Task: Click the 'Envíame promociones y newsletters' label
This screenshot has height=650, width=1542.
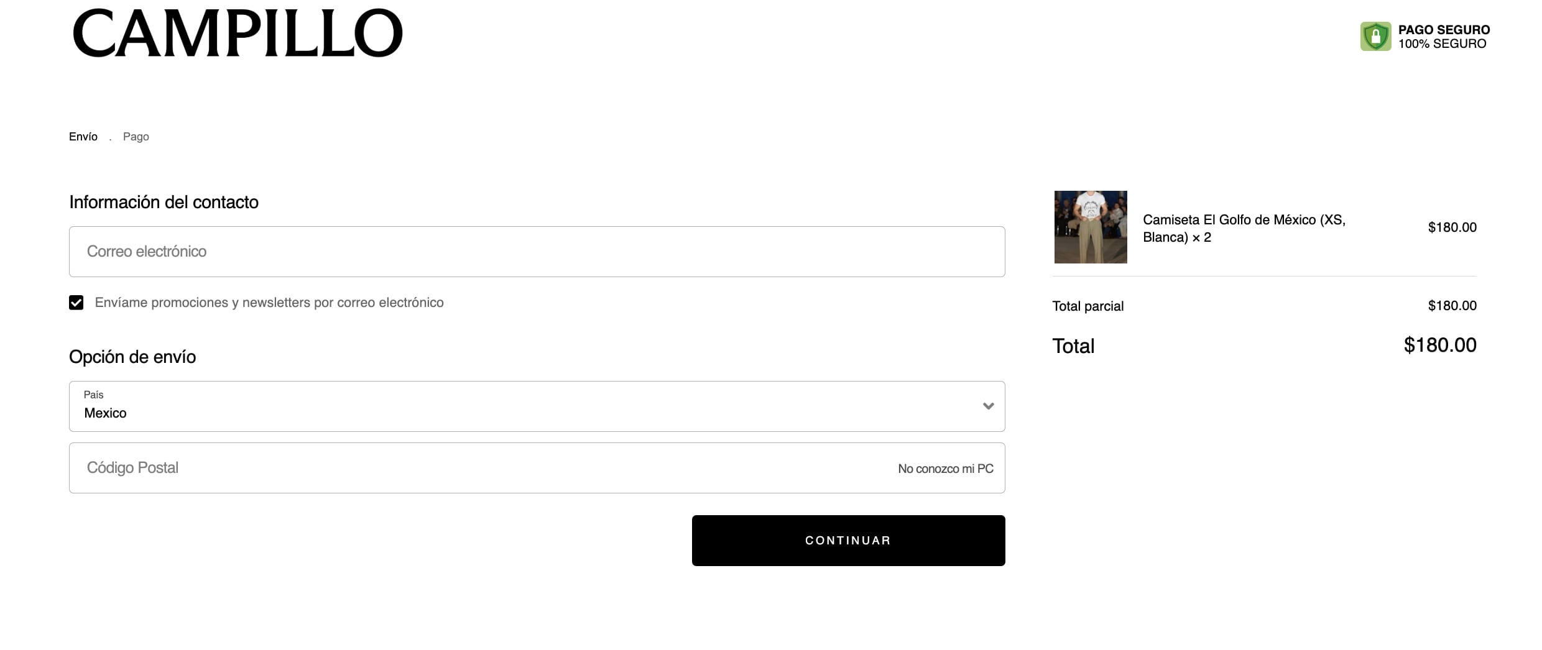Action: point(269,303)
